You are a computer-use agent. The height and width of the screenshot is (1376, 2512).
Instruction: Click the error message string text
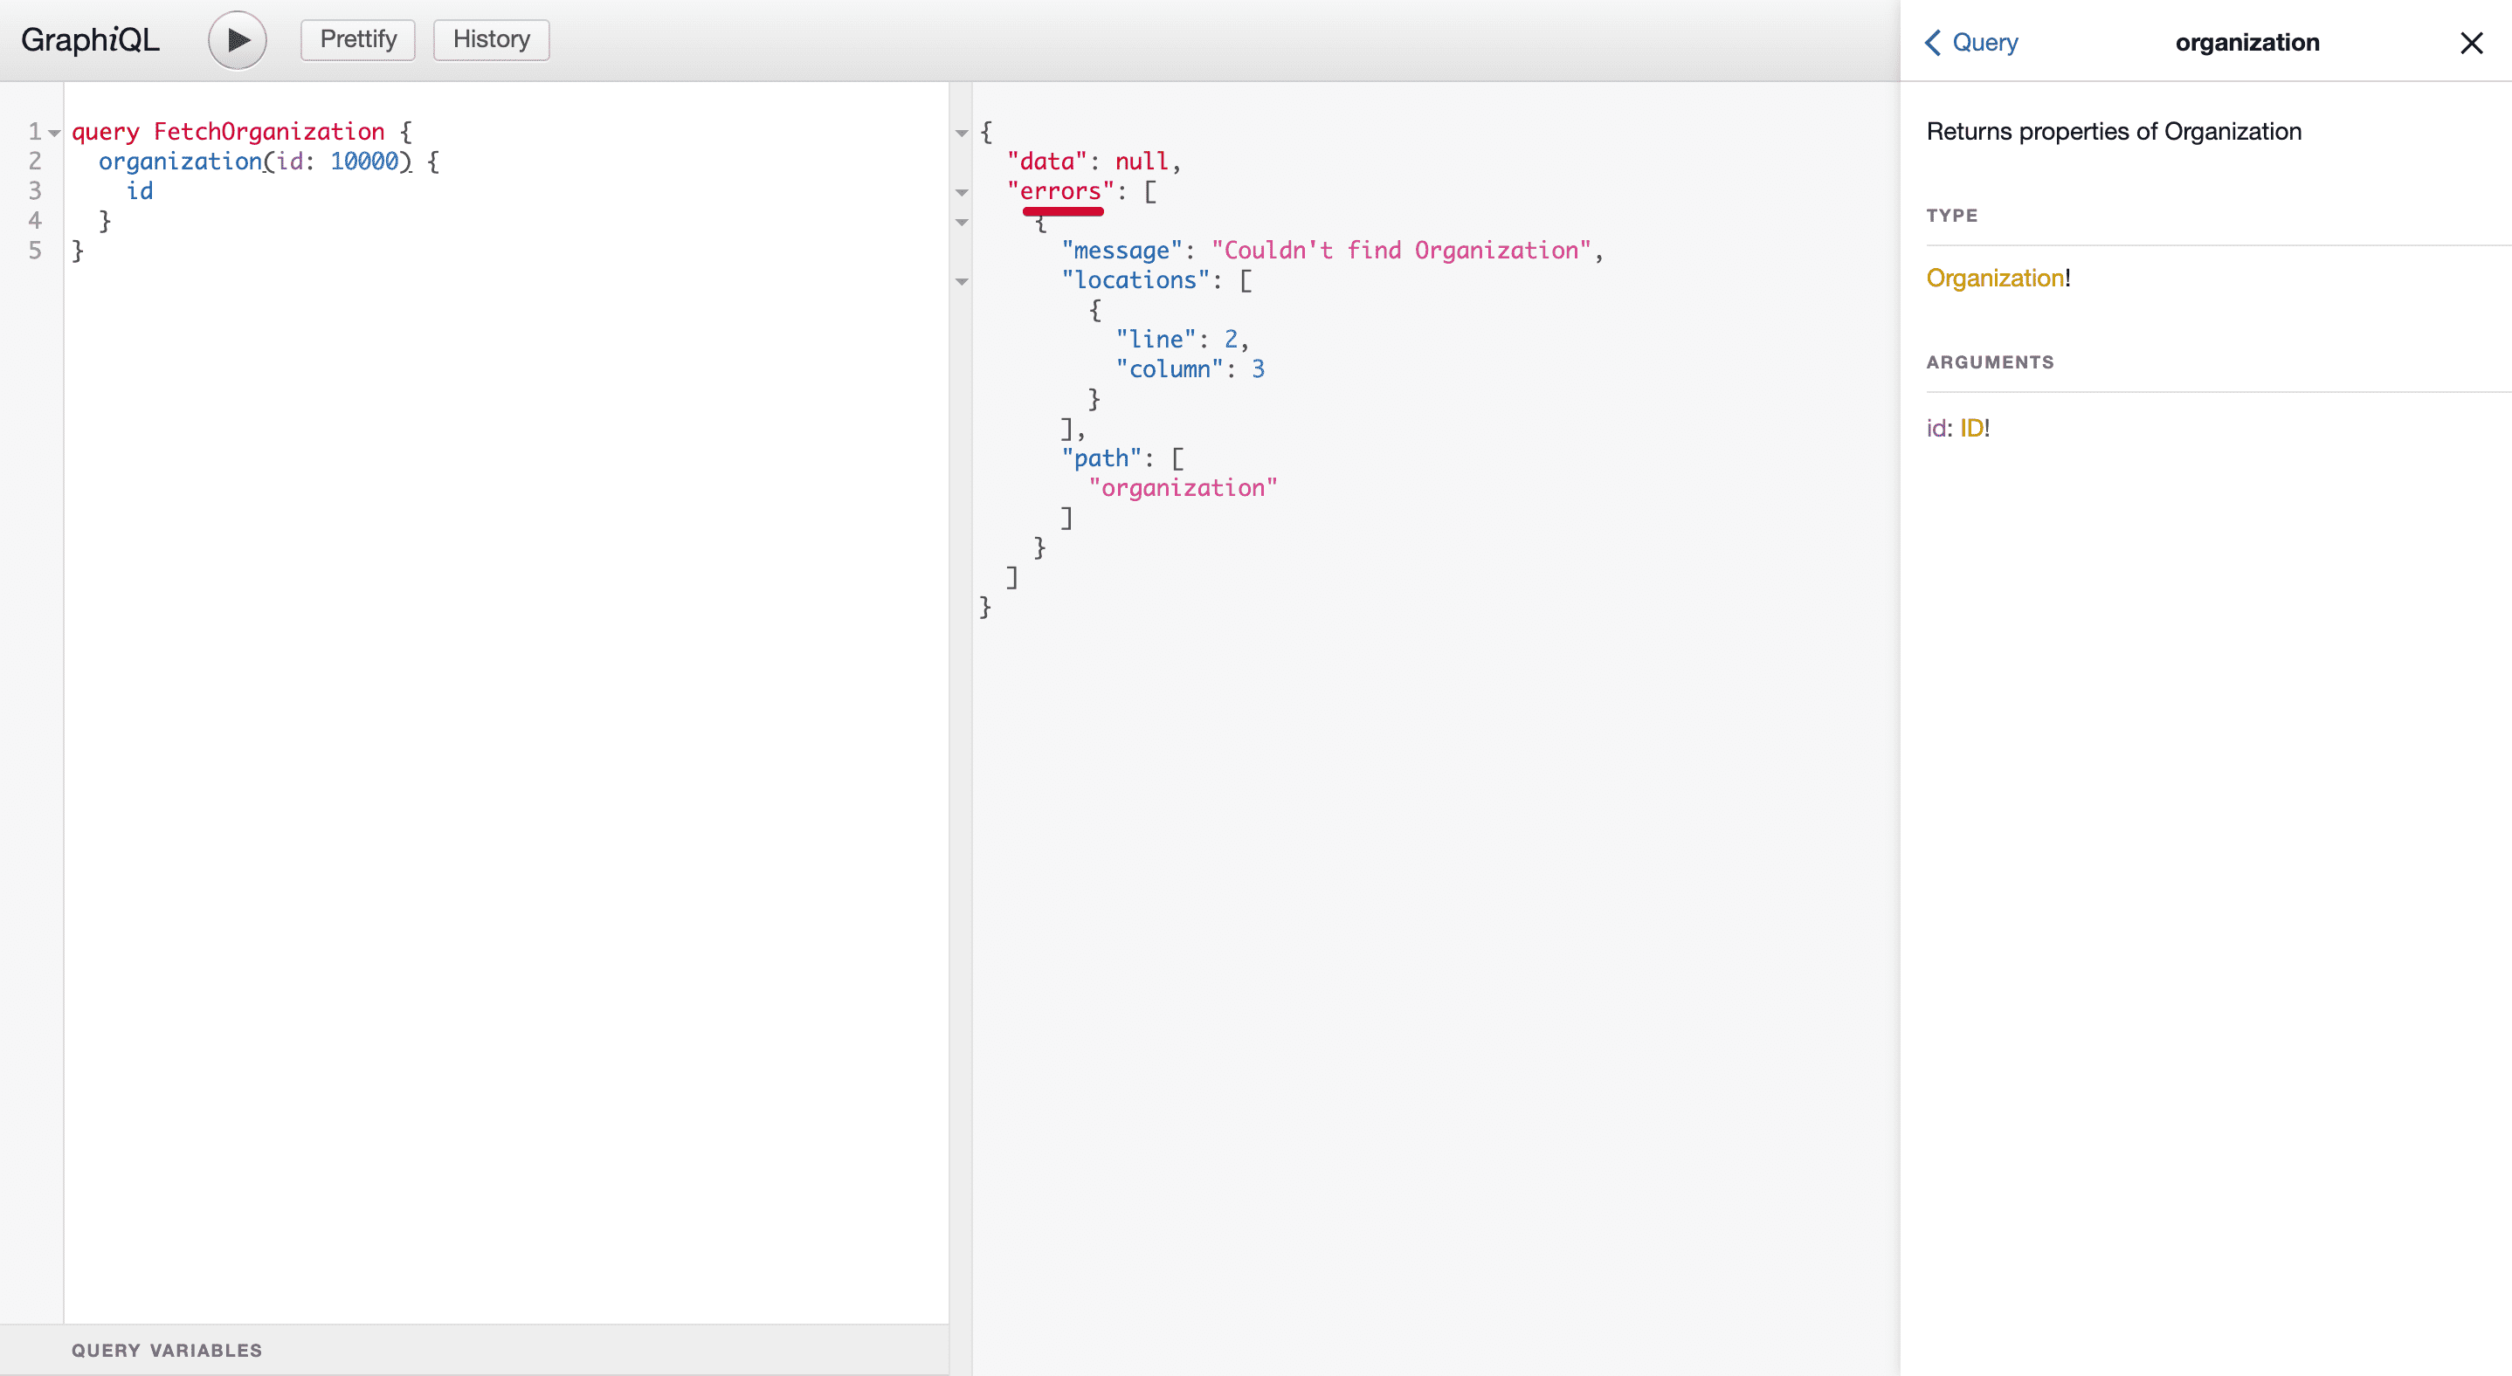1400,251
